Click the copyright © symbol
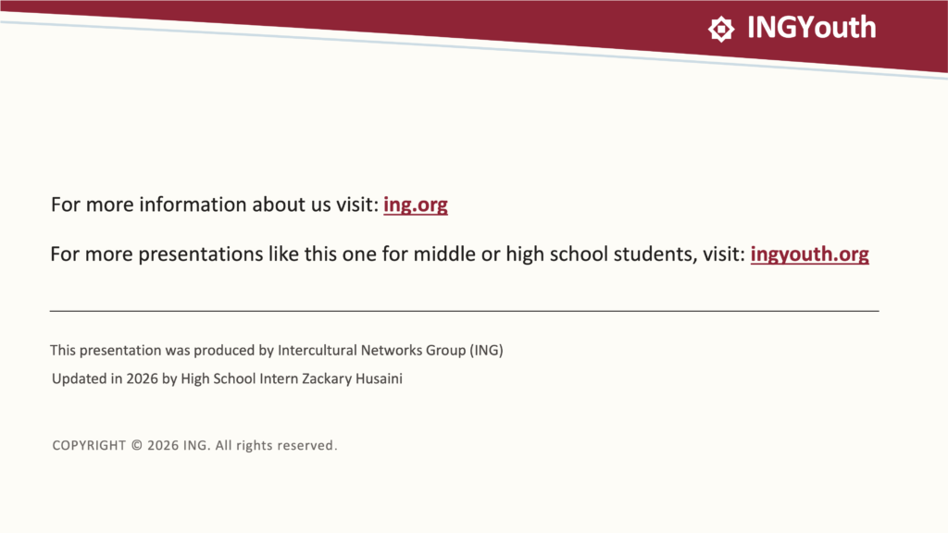The width and height of the screenshot is (948, 533). coord(137,445)
